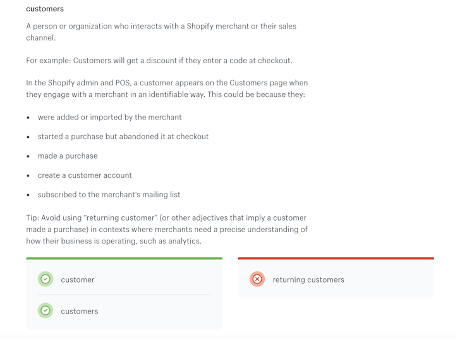Click the Tip paragraph about returning customer
The width and height of the screenshot is (455, 339).
coord(167,230)
